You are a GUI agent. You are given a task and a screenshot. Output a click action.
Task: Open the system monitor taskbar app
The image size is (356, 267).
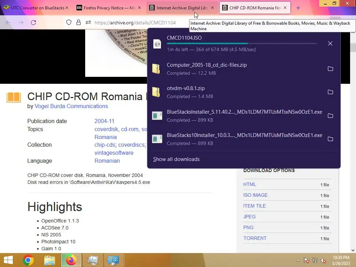[92, 260]
